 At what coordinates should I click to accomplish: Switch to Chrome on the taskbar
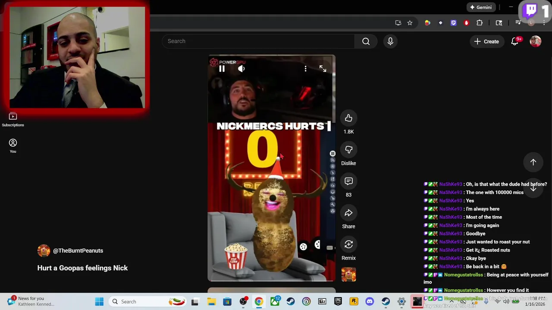pyautogui.click(x=259, y=301)
